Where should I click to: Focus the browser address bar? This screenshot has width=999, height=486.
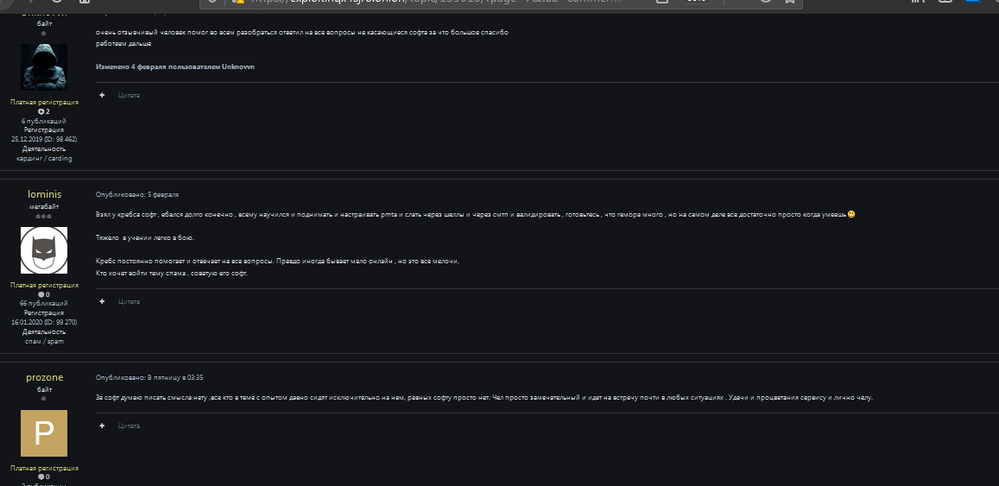click(432, 3)
